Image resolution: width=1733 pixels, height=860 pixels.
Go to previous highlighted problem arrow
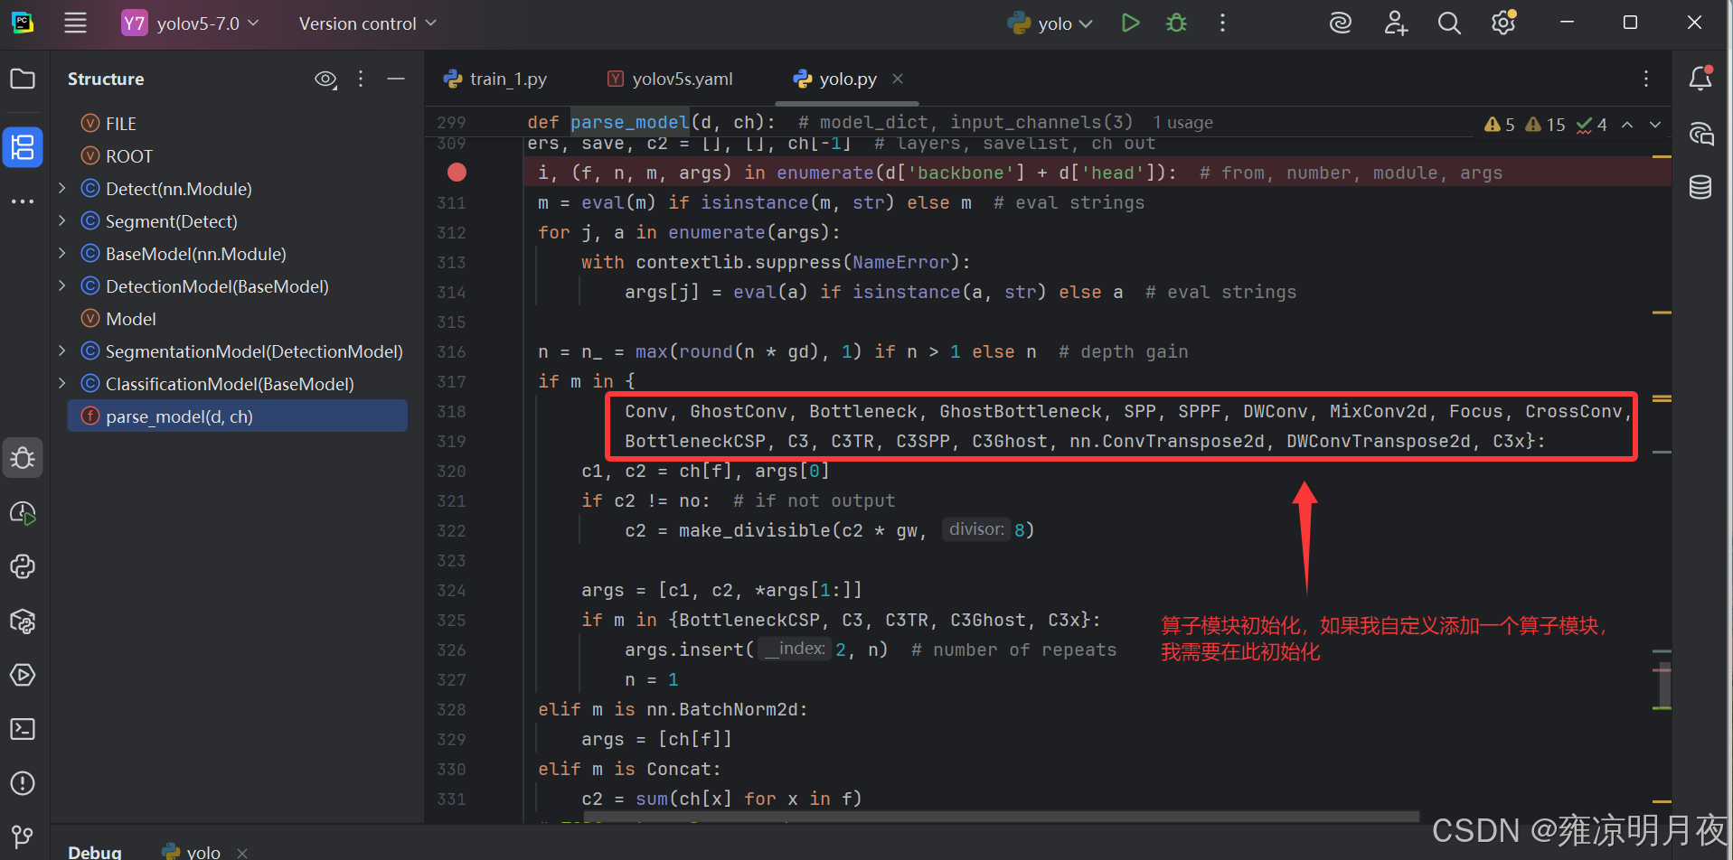coord(1627,125)
